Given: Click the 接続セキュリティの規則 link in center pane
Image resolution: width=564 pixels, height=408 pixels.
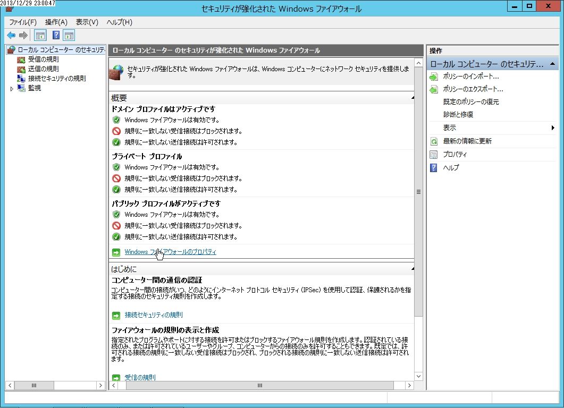Looking at the screenshot, I should pos(154,315).
